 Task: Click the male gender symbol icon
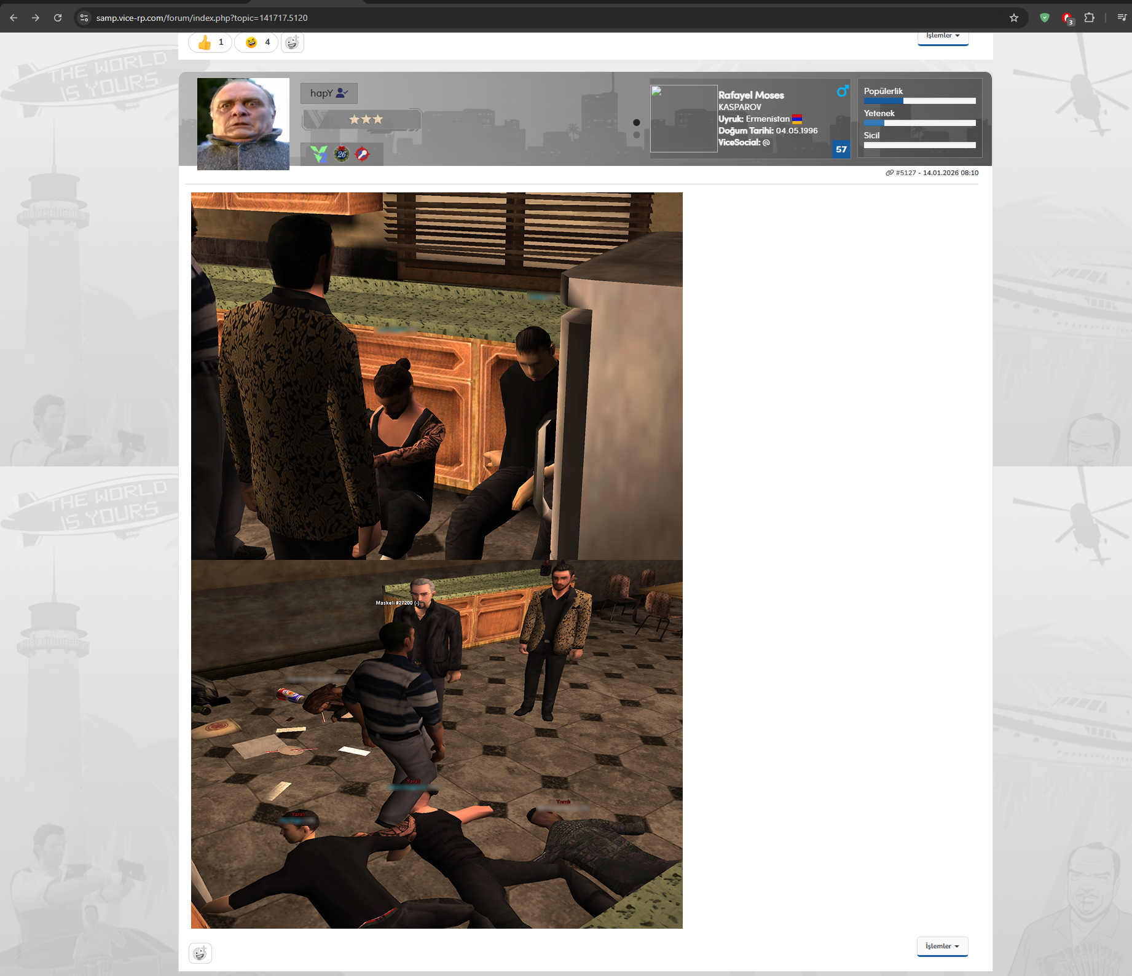click(843, 92)
